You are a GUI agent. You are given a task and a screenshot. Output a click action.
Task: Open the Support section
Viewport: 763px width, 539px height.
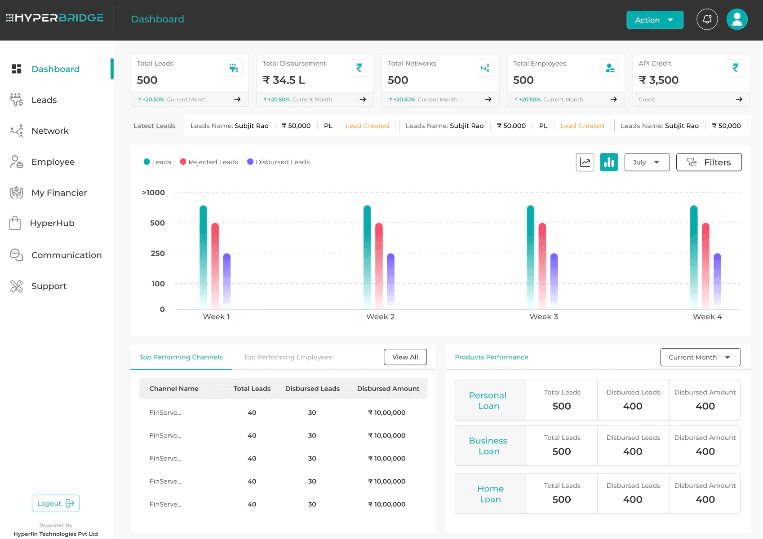[49, 286]
